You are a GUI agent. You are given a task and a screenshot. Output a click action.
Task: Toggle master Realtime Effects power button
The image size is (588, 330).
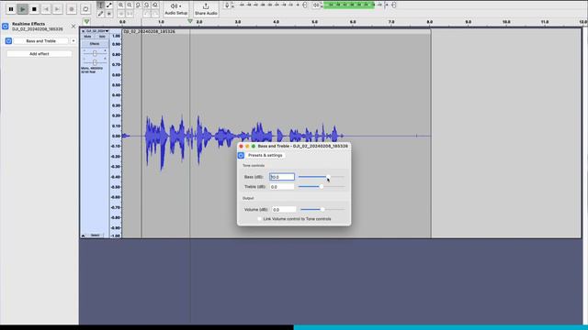[x=6, y=27]
